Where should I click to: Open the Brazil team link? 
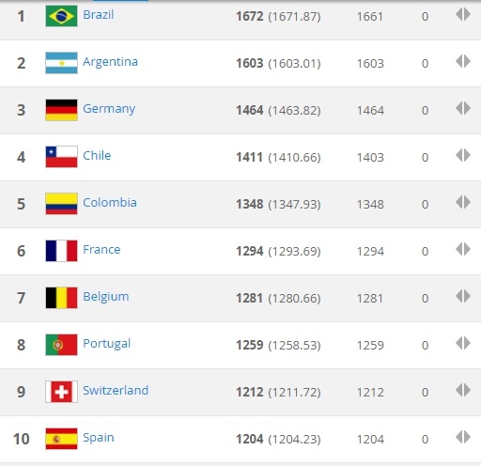98,15
